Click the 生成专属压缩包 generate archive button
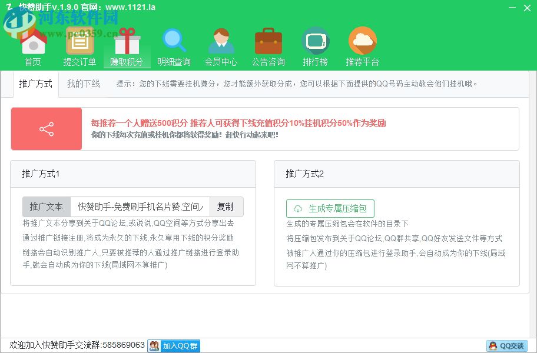This screenshot has height=353, width=537. pos(330,208)
